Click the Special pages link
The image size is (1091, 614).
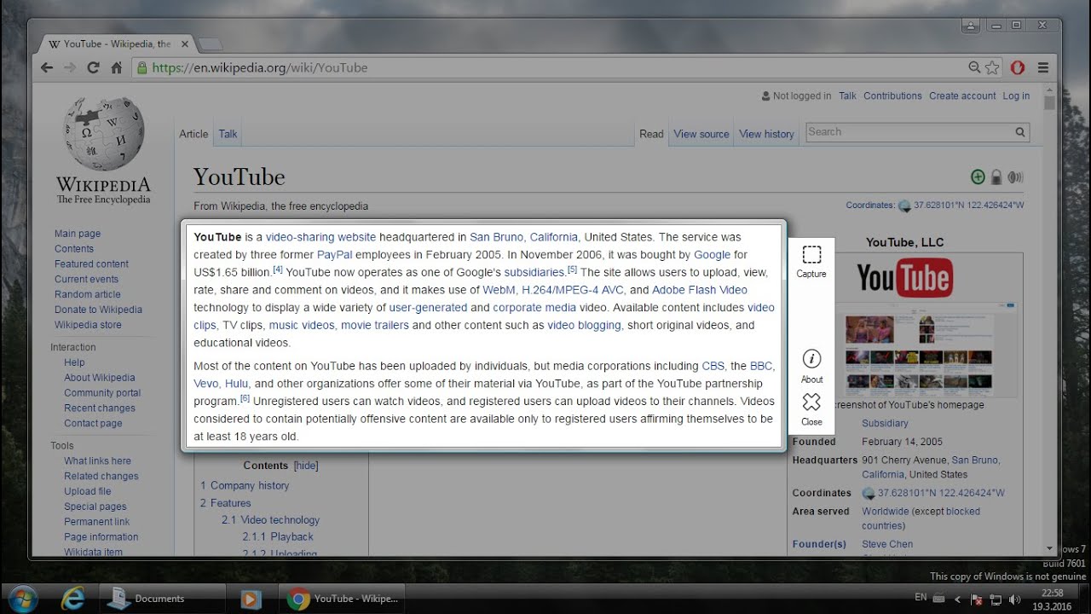coord(95,507)
